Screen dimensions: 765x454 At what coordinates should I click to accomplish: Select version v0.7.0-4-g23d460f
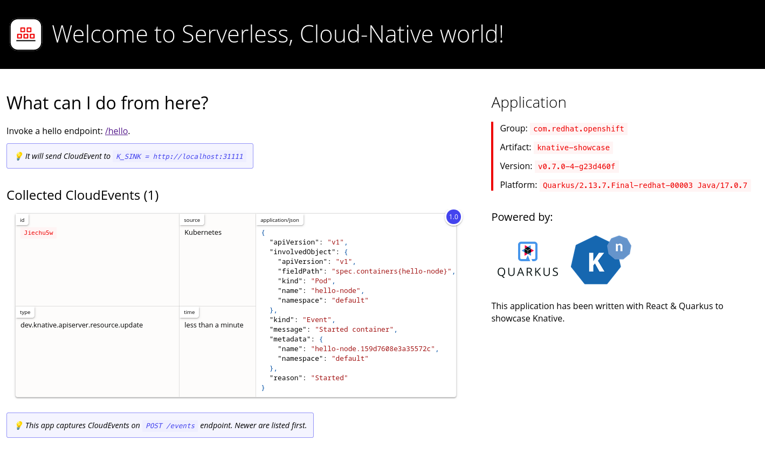(576, 166)
